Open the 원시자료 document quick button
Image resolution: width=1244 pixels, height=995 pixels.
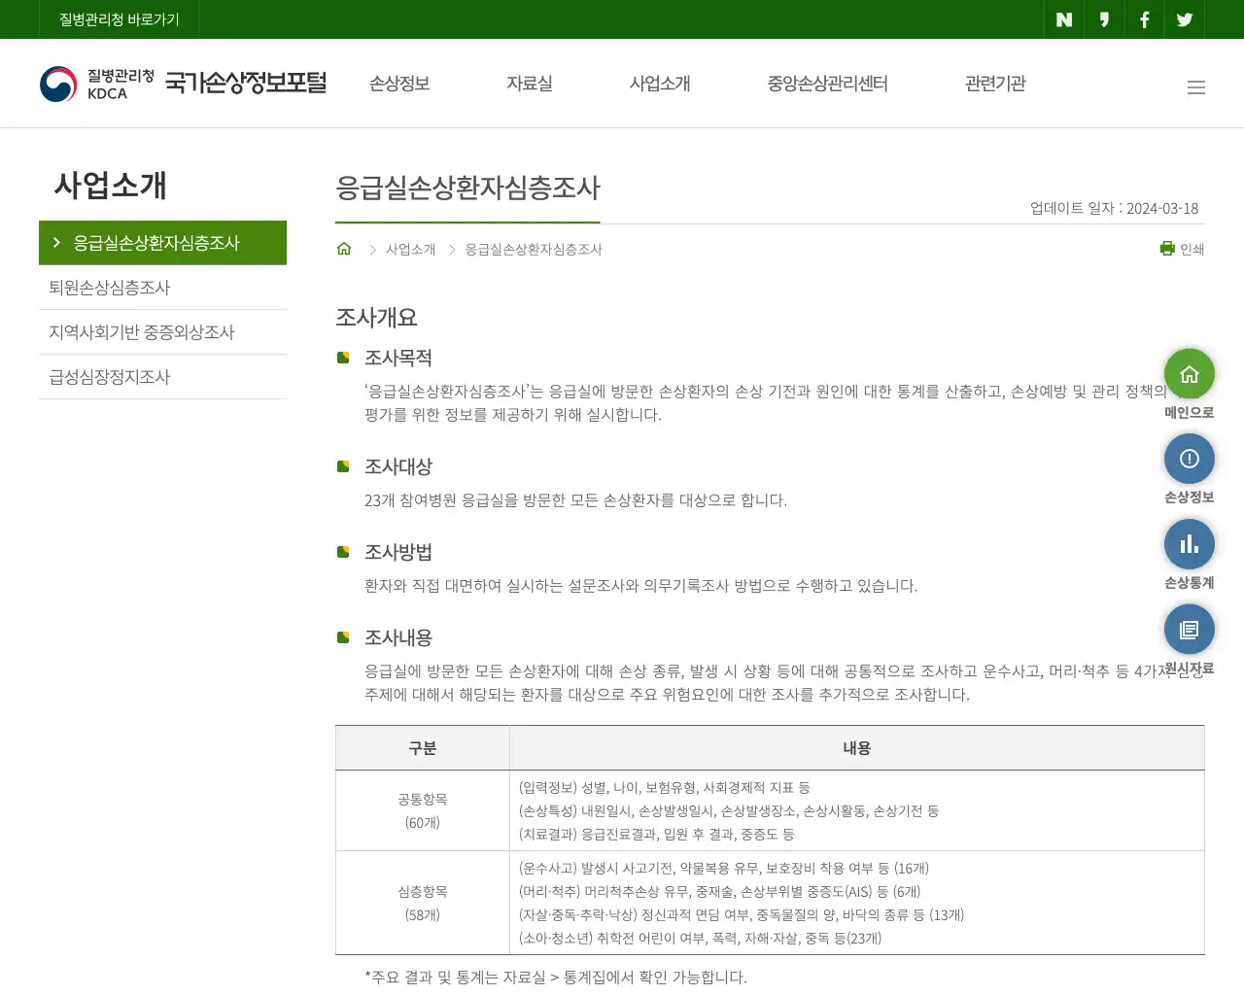pos(1190,630)
